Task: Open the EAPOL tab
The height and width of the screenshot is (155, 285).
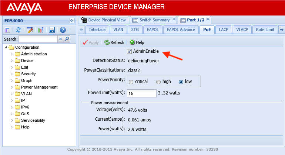Action: [152, 30]
